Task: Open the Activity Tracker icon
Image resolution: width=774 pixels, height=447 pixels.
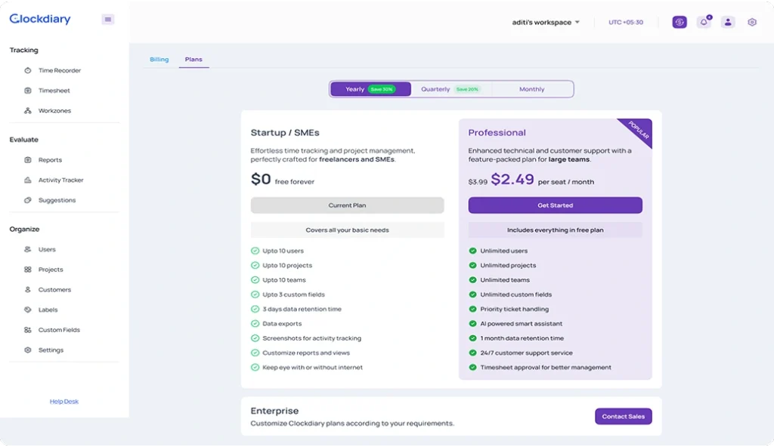Action: point(28,180)
